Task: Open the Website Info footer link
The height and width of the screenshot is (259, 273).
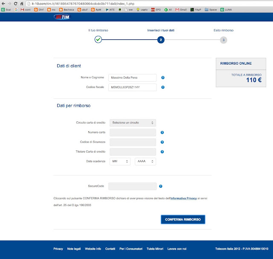Action: point(93,249)
